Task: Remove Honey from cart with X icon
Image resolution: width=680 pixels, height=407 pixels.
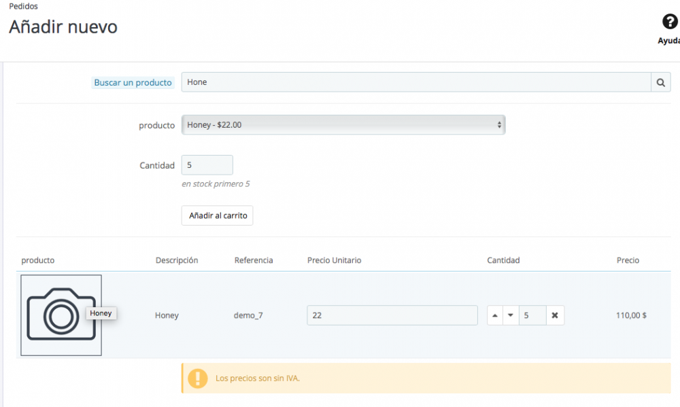Action: (x=555, y=315)
